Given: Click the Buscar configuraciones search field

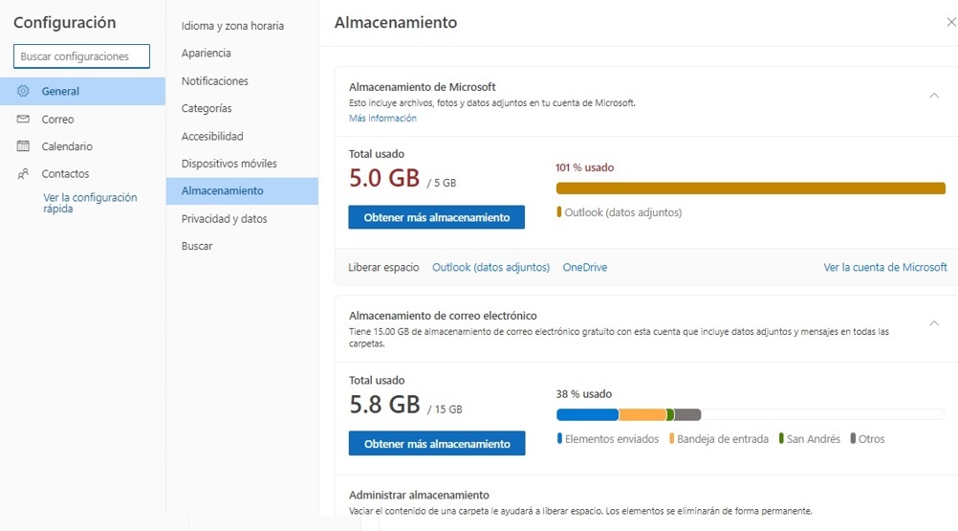Looking at the screenshot, I should [x=81, y=56].
